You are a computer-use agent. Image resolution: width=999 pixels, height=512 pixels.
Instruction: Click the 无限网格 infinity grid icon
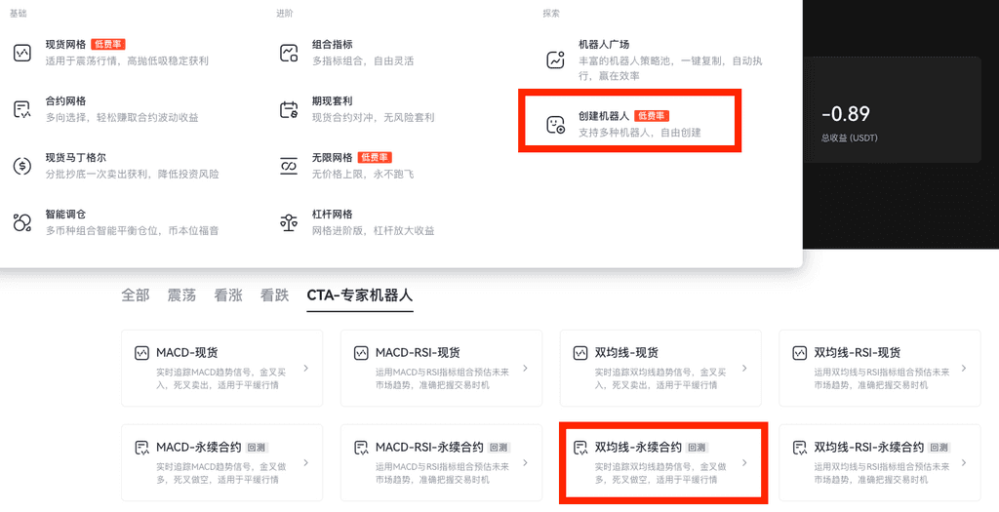(x=289, y=166)
